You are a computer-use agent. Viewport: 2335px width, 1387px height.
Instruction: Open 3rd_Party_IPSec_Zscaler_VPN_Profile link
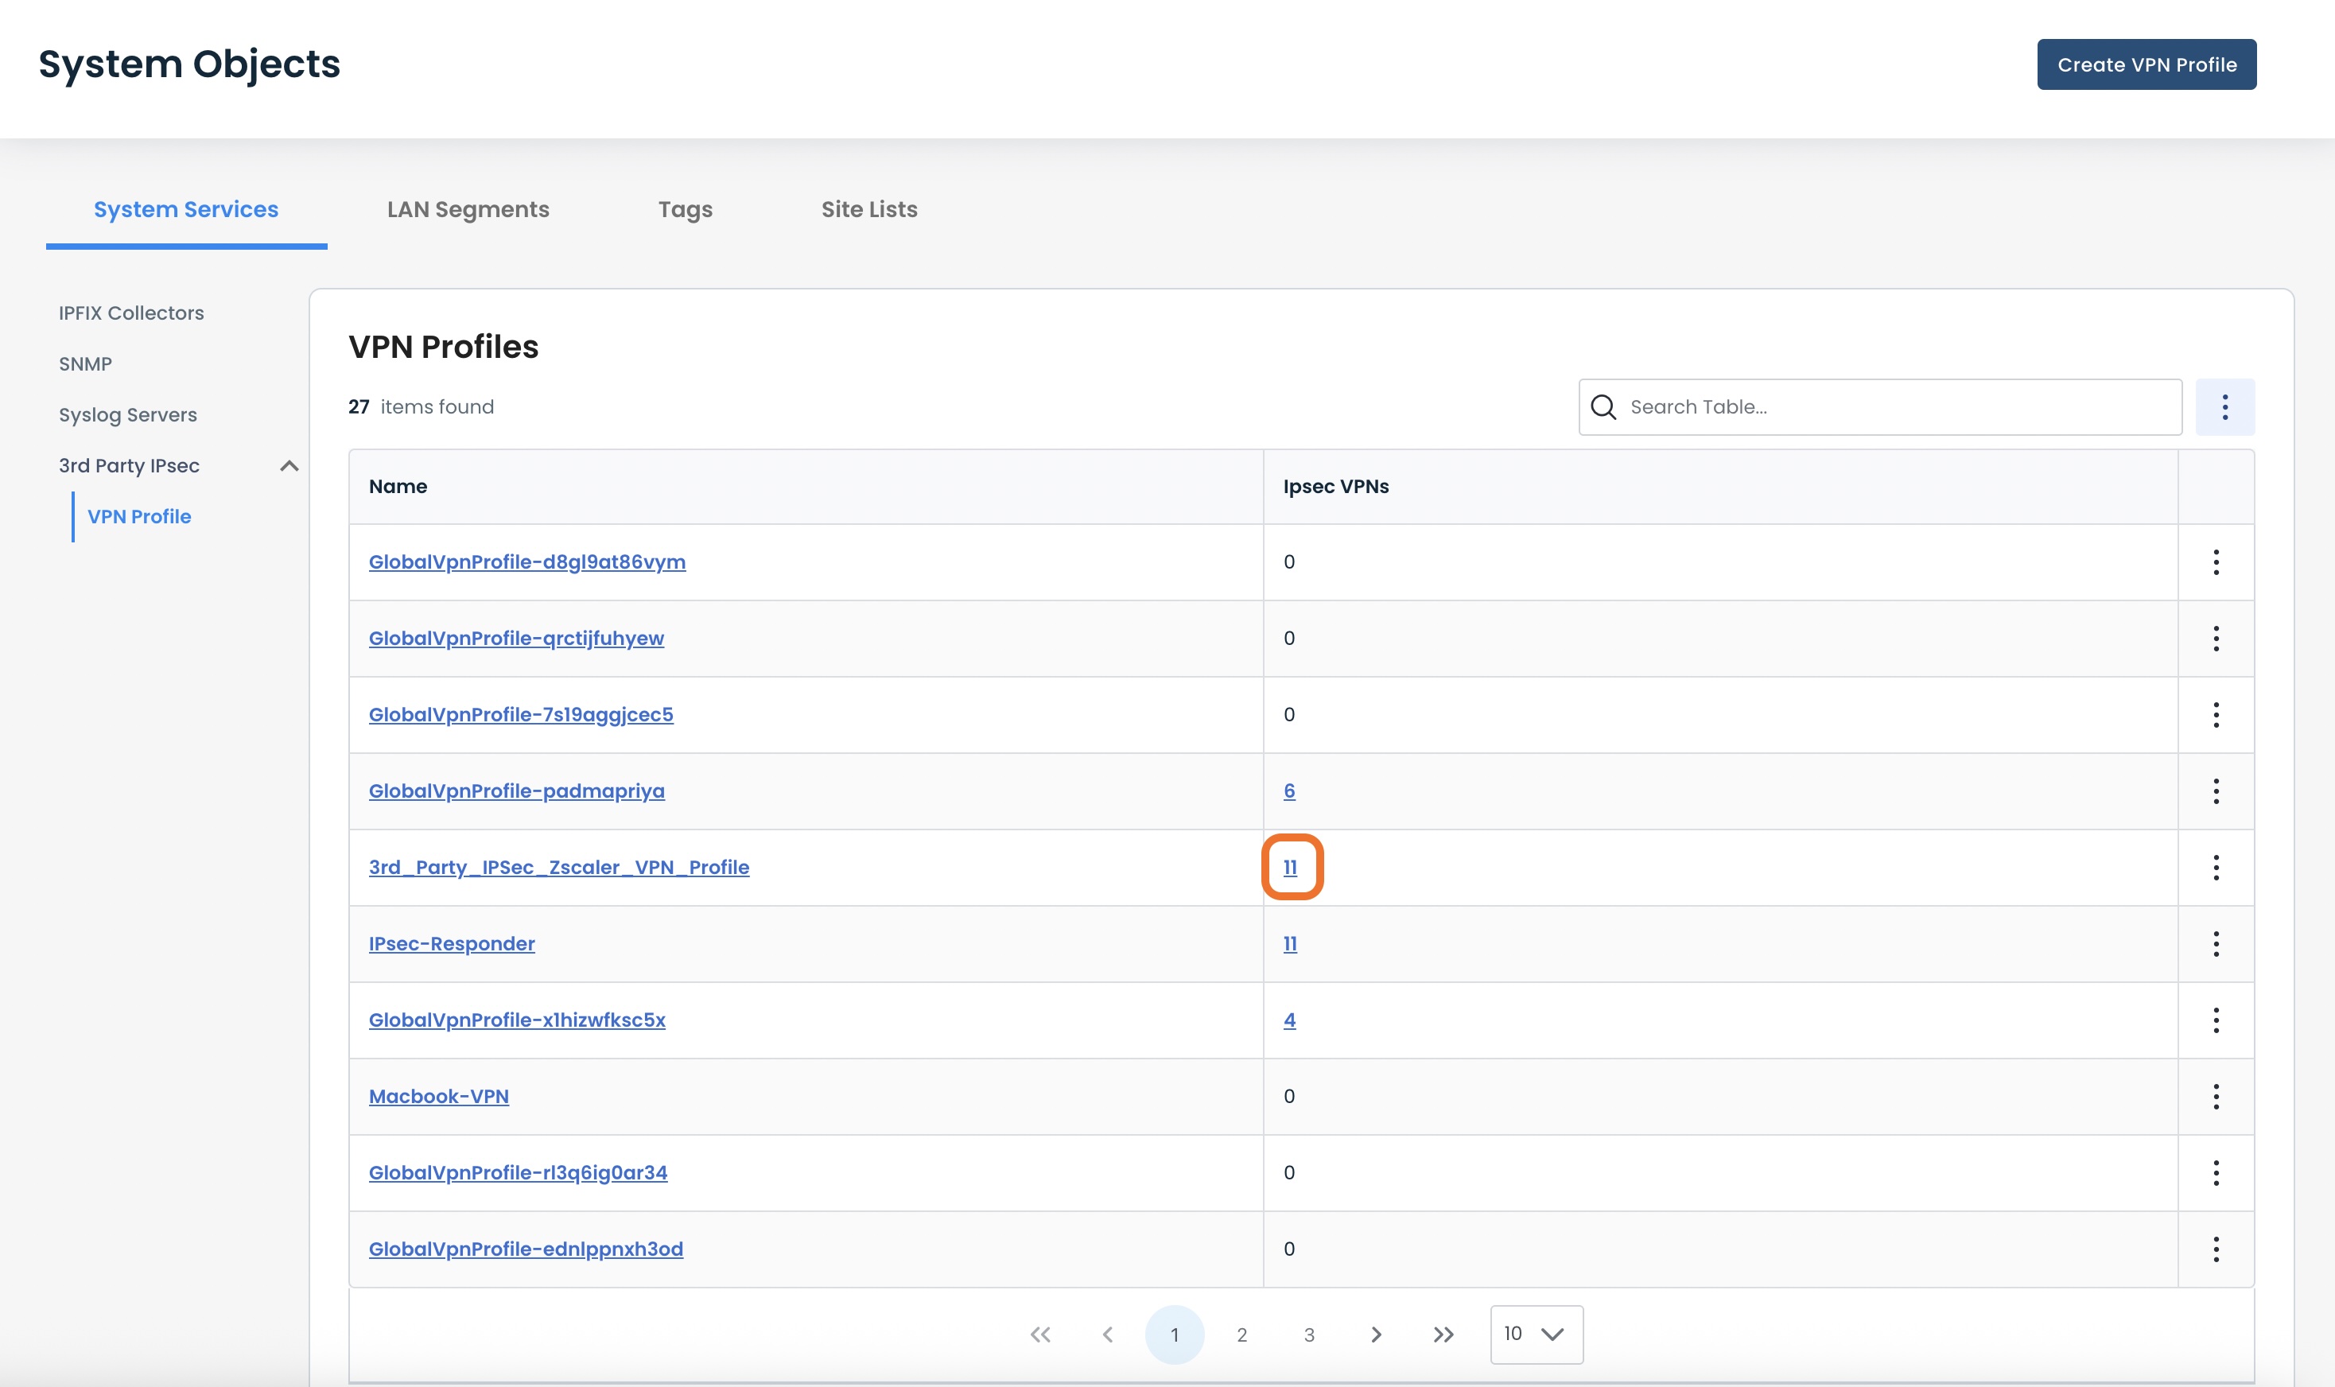click(x=559, y=868)
